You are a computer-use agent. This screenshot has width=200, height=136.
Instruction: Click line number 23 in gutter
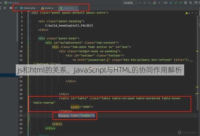coord(21,115)
